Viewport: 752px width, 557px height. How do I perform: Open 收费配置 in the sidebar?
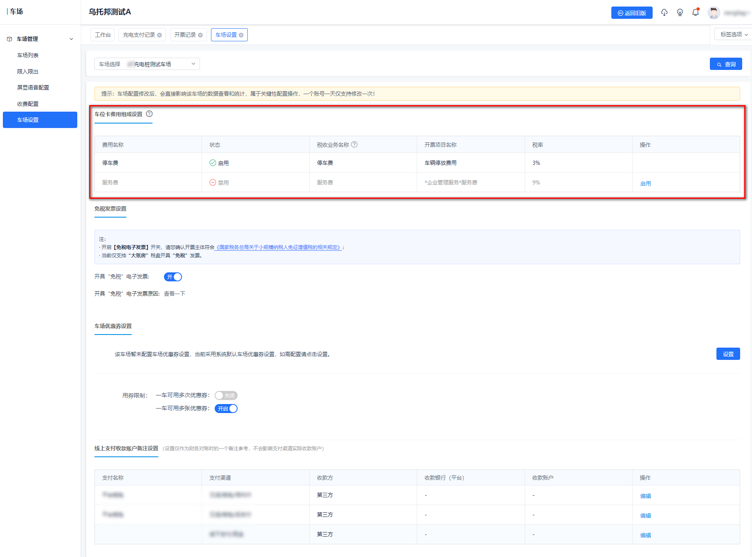[x=28, y=104]
